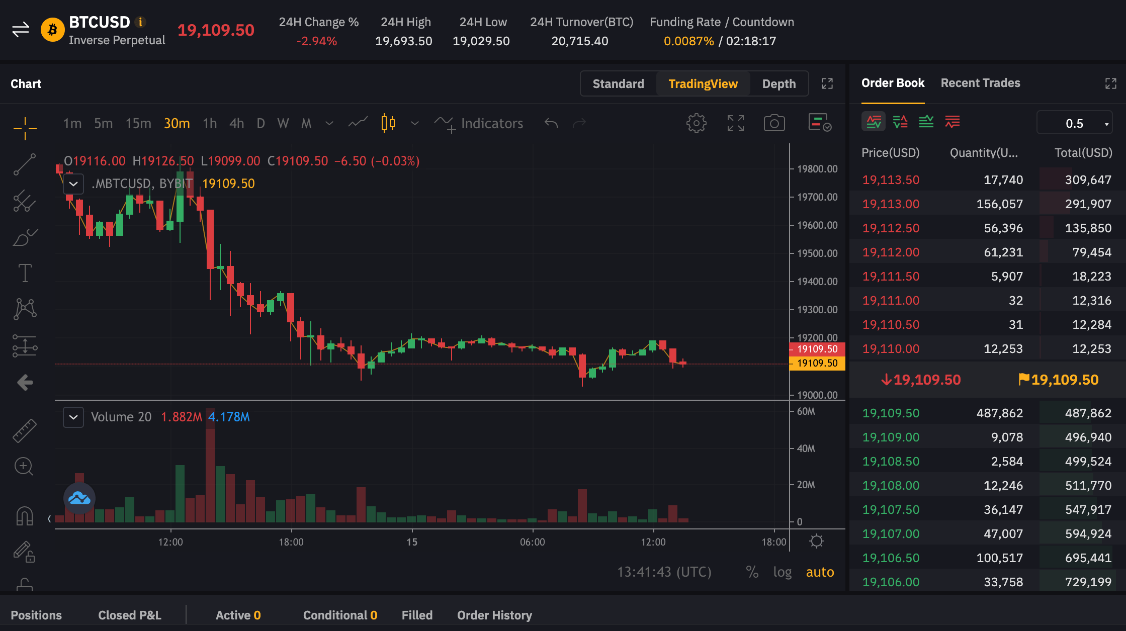The image size is (1126, 631).
Task: Toggle log scale mode
Action: [x=783, y=572]
